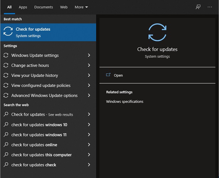Image resolution: width=219 pixels, height=178 pixels.
Task: Click the large update icon in preview pane
Action: [x=157, y=32]
